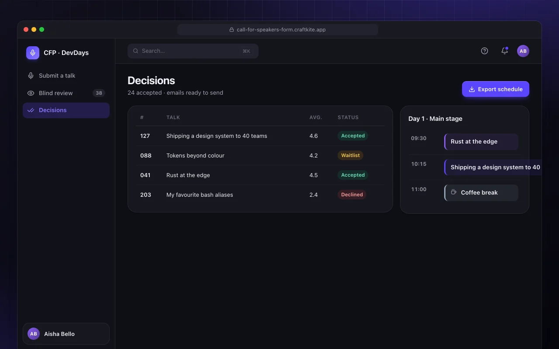
Task: Click the ⌘K shortcut hint
Action: 246,51
